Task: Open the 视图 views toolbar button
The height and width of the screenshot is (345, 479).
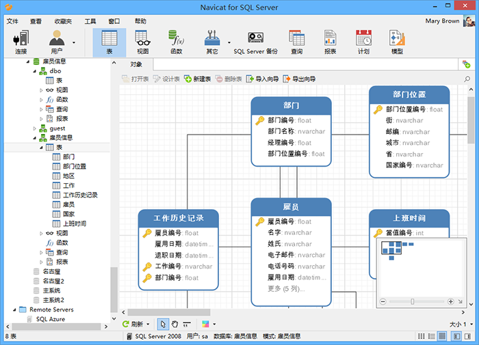Action: 142,42
